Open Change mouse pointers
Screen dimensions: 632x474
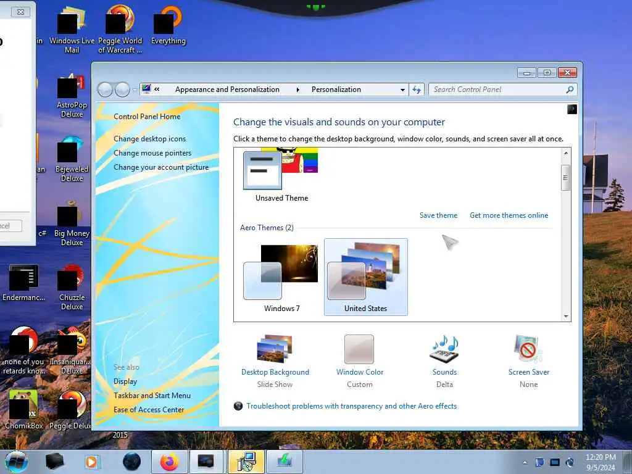tap(152, 153)
